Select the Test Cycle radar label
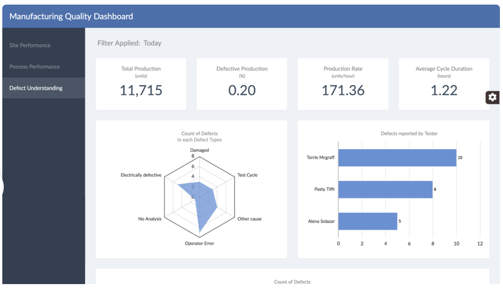The height and width of the screenshot is (291, 503). coord(247,175)
